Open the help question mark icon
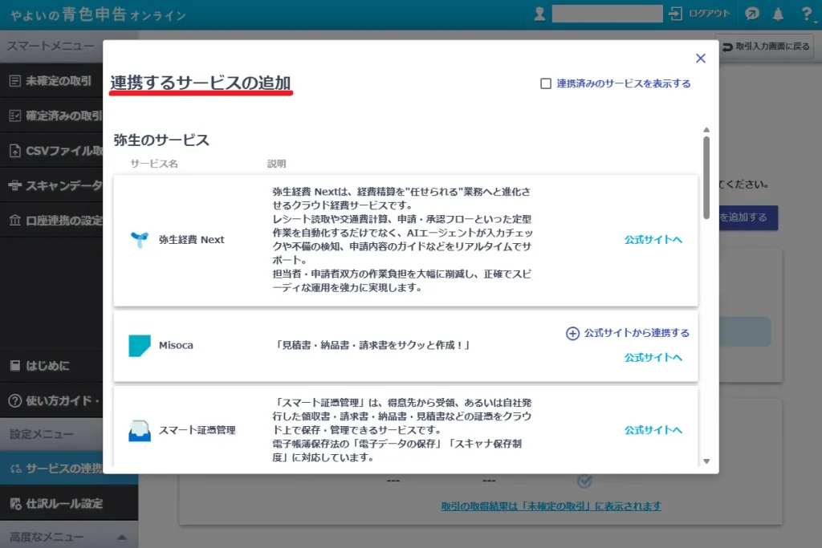The width and height of the screenshot is (822, 548). tap(806, 14)
